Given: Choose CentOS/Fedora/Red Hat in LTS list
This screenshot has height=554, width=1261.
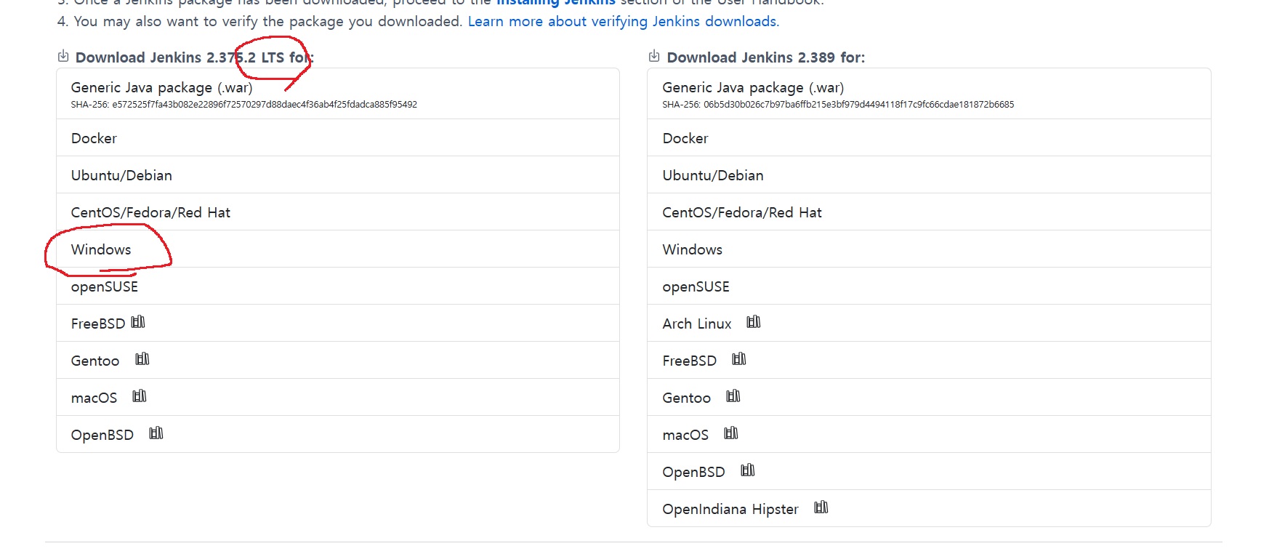Looking at the screenshot, I should point(338,212).
